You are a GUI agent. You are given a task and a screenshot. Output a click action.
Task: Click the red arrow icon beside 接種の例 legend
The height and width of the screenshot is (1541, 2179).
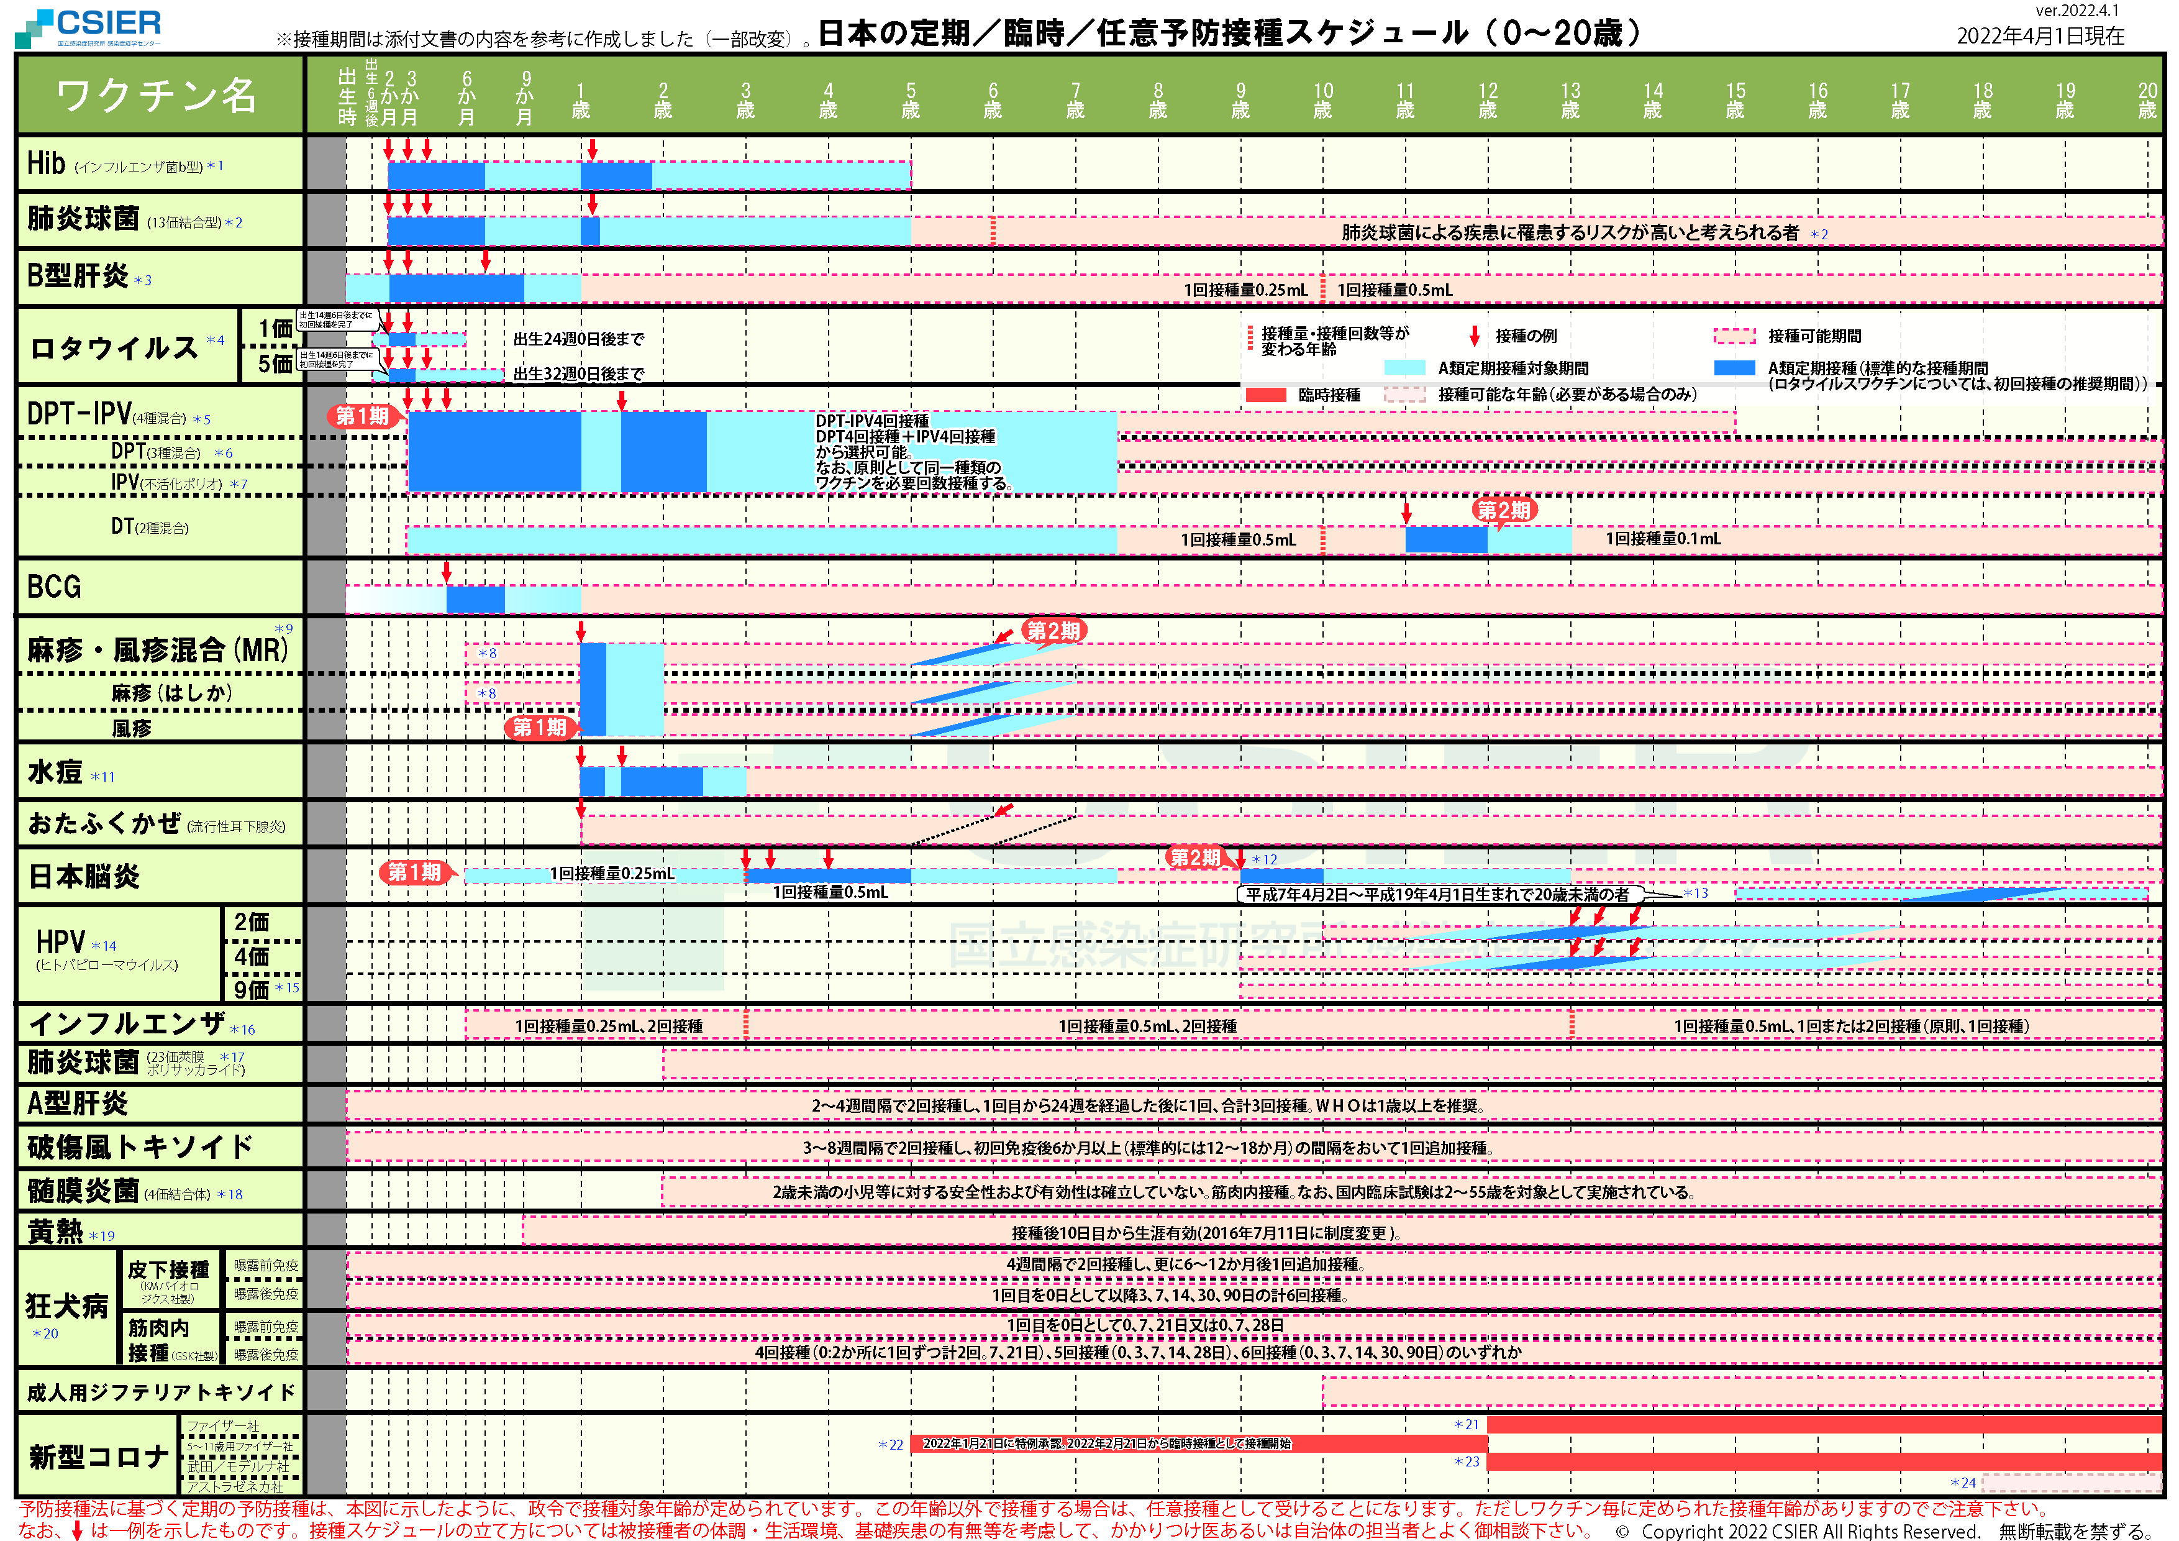click(x=1474, y=336)
